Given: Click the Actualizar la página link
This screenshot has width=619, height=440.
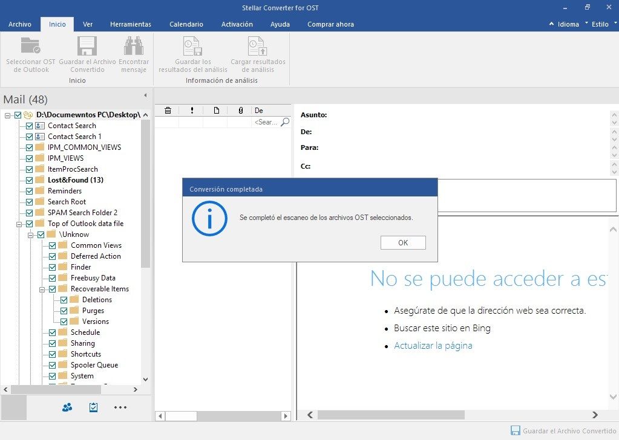Looking at the screenshot, I should coord(433,346).
